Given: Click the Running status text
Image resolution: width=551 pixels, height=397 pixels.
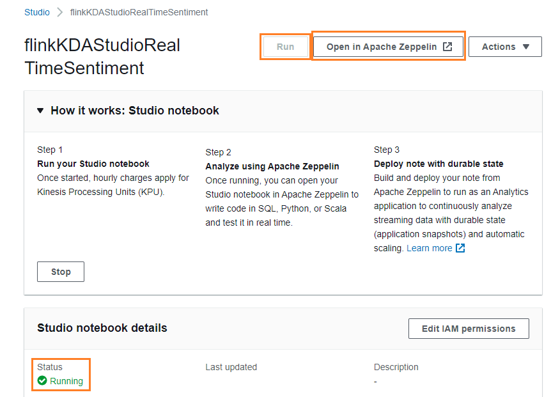Looking at the screenshot, I should coord(66,381).
